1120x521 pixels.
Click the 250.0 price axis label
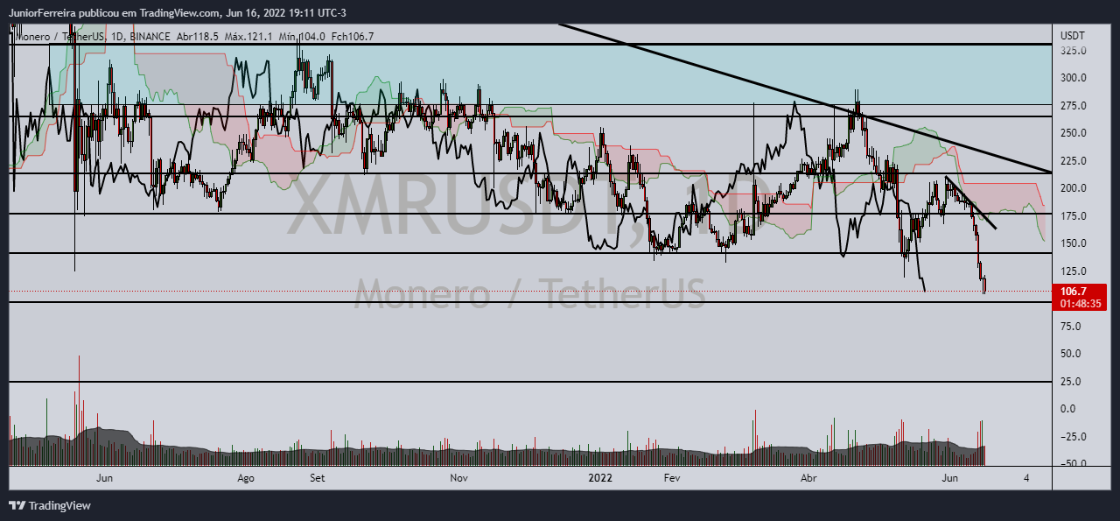(1073, 133)
